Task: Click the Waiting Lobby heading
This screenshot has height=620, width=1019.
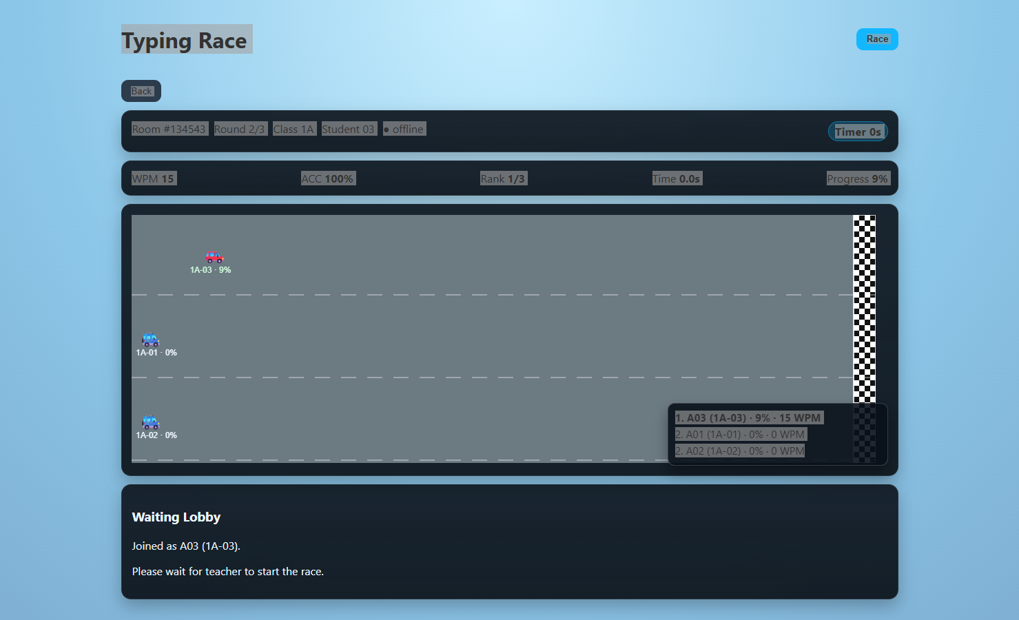Action: coord(176,517)
